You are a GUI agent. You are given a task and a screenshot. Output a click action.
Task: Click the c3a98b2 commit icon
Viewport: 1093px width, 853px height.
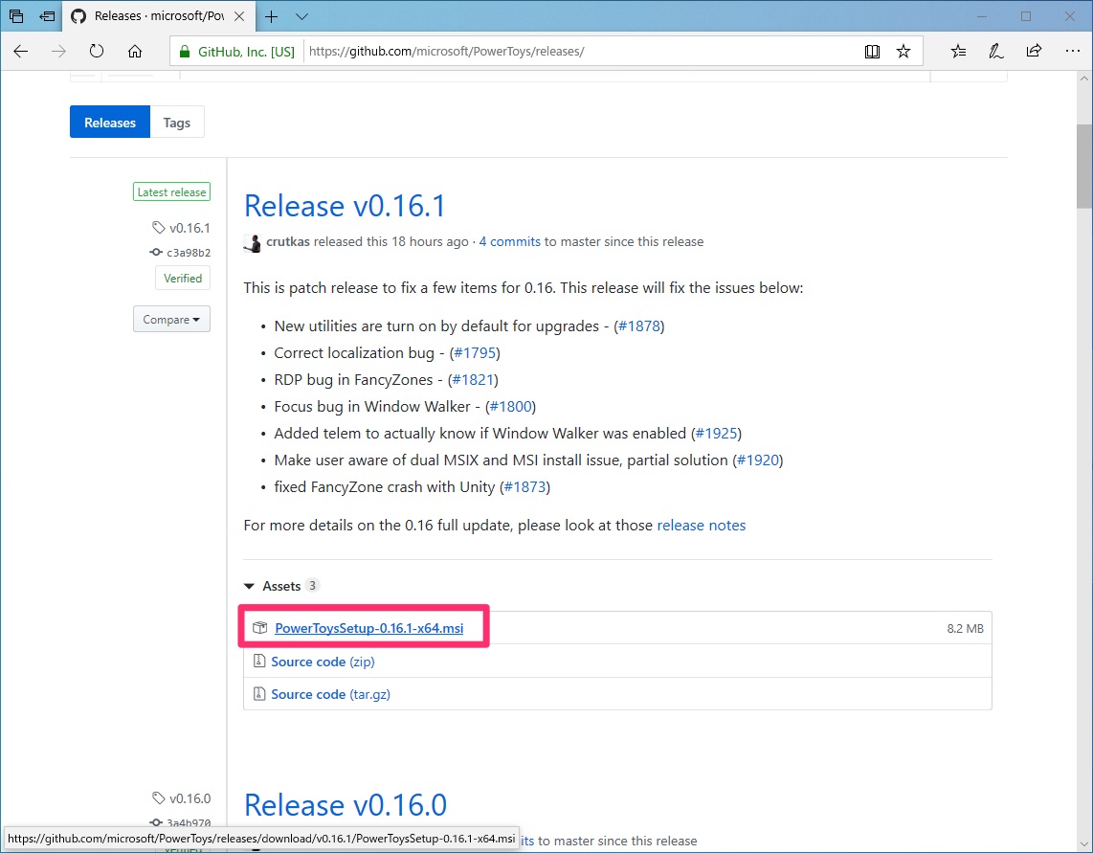pyautogui.click(x=156, y=253)
